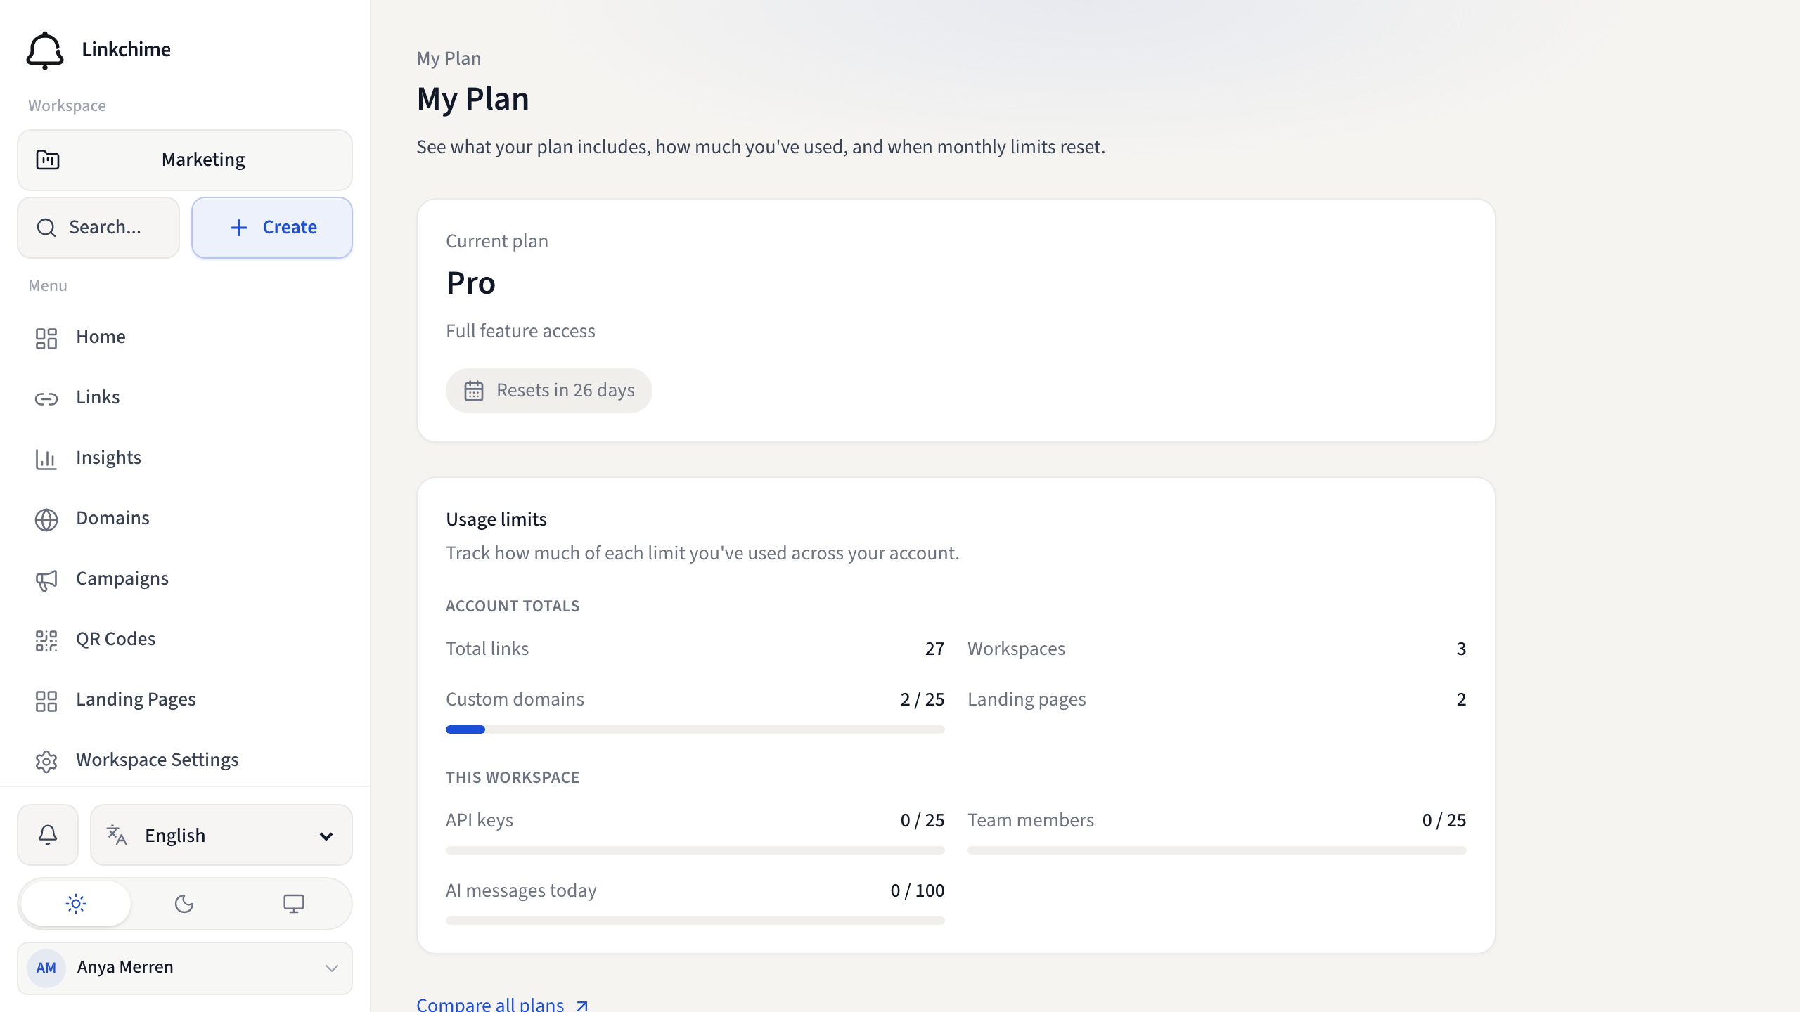This screenshot has height=1012, width=1800.
Task: Click the magnifier icon in Search
Action: click(46, 228)
